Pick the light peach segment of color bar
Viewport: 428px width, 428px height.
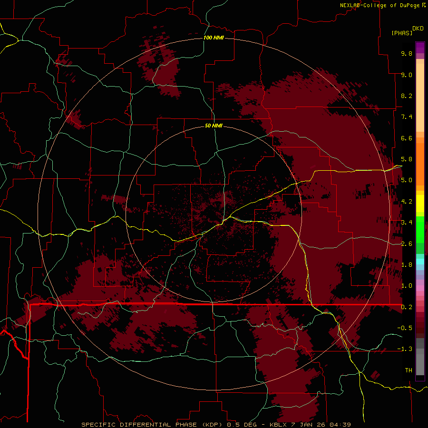420,98
